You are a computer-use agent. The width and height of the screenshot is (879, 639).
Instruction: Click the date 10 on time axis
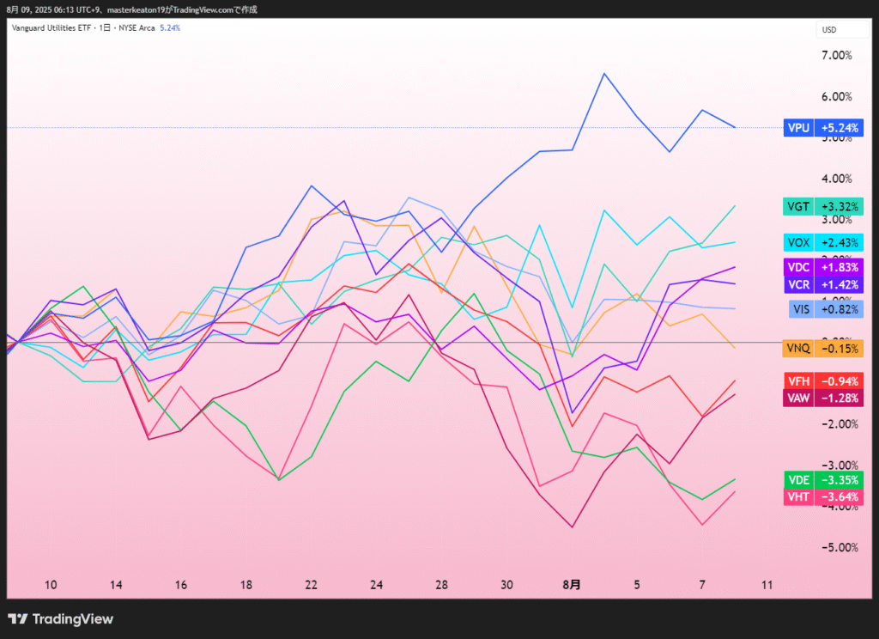click(51, 585)
